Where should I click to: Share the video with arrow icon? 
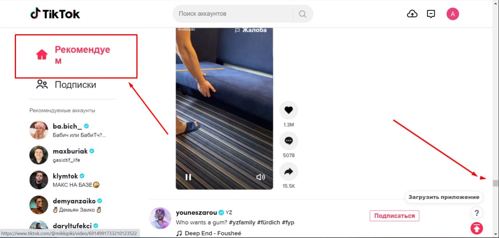pos(288,172)
